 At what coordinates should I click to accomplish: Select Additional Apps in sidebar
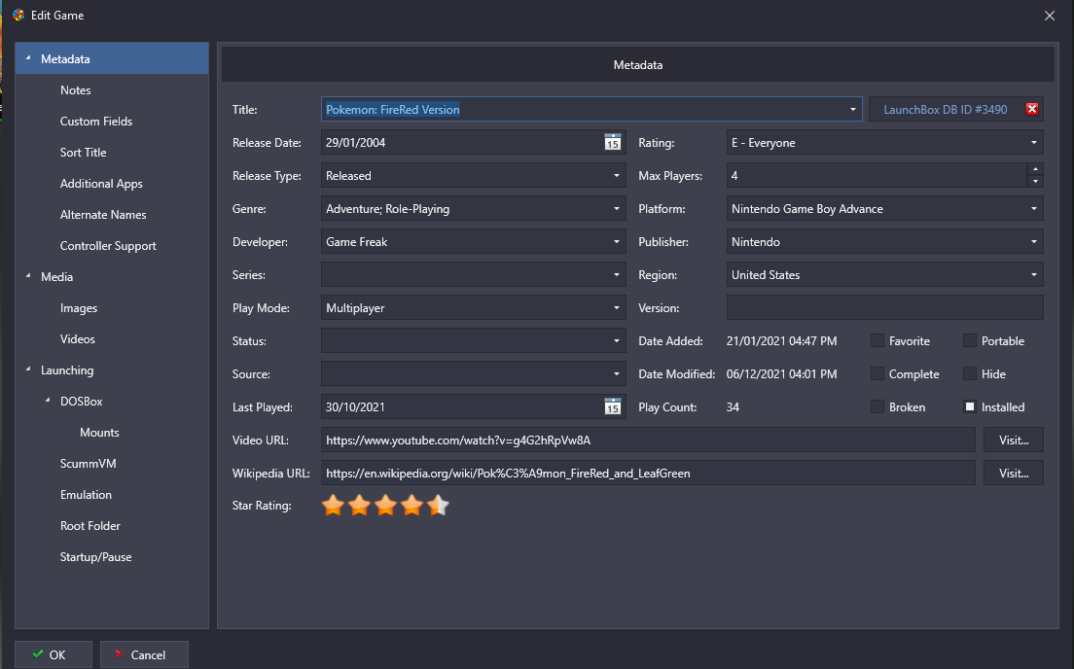pos(101,184)
